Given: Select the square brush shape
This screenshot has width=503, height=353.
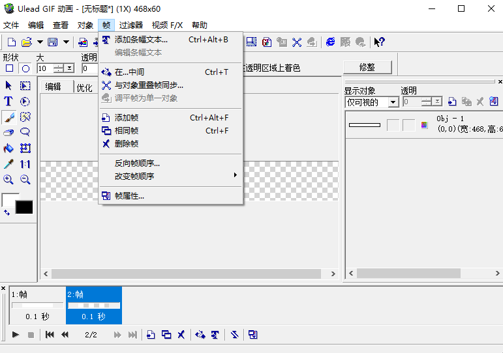Looking at the screenshot, I should (9, 68).
